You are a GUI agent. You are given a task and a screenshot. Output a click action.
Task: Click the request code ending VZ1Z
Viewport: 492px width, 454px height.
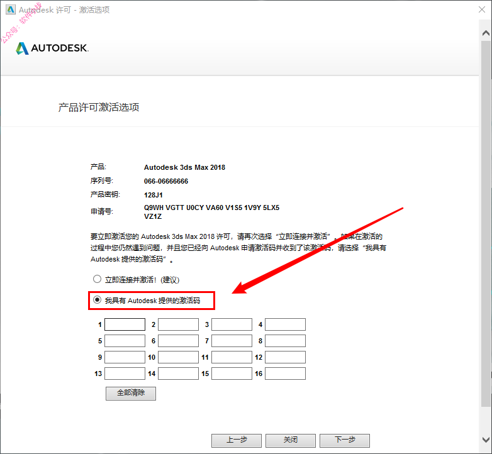click(x=153, y=216)
